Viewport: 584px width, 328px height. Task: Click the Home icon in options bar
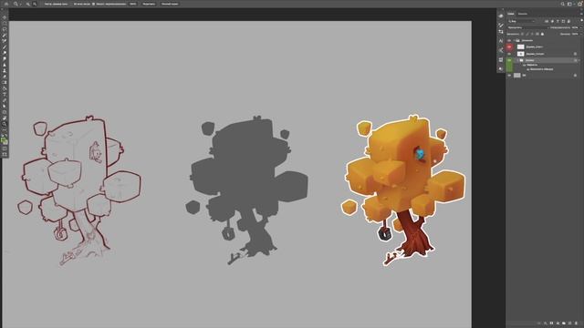coord(6,4)
